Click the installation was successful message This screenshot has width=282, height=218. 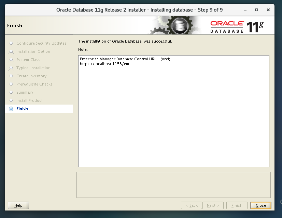pos(125,41)
